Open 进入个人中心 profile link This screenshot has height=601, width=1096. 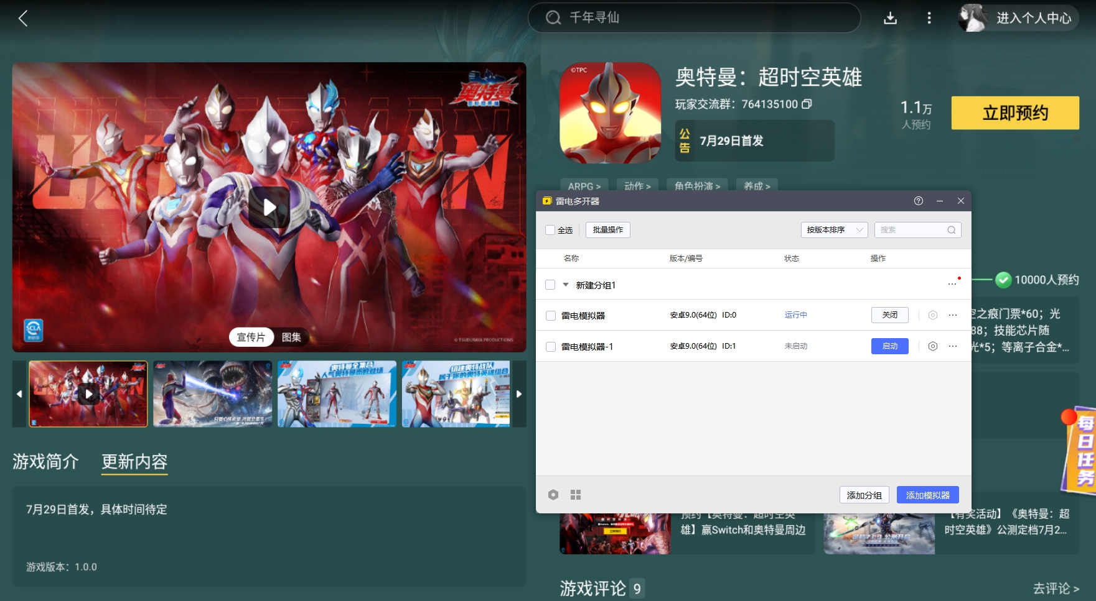tap(1034, 18)
